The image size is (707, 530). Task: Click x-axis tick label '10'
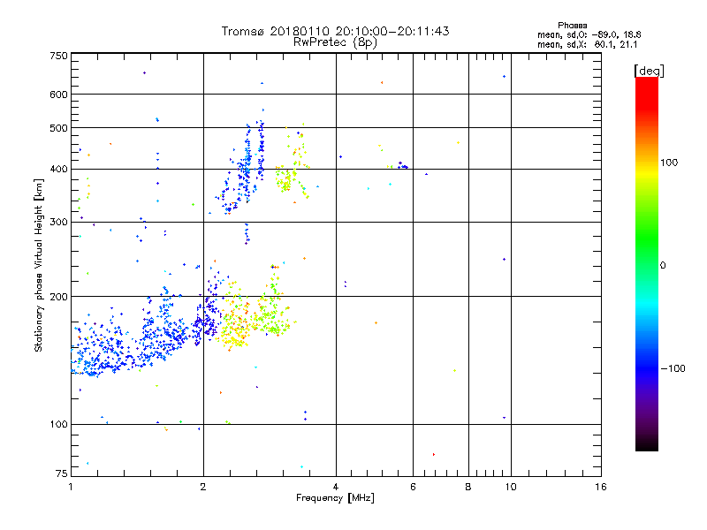coord(511,487)
